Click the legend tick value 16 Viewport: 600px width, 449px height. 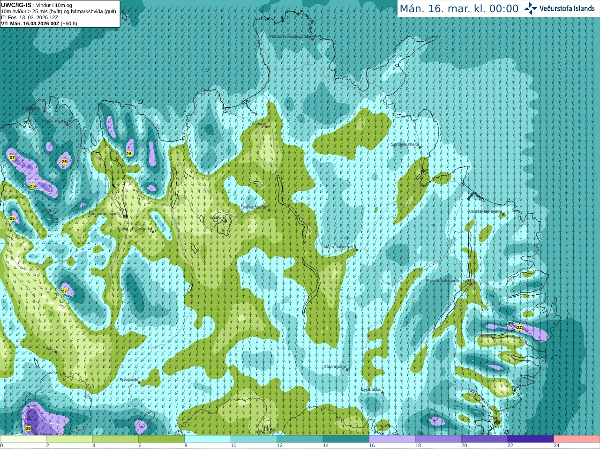point(372,446)
